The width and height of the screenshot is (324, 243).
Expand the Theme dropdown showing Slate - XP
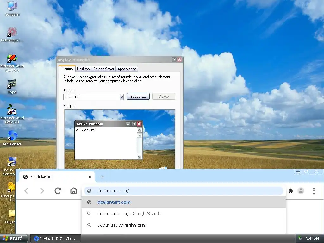point(122,97)
